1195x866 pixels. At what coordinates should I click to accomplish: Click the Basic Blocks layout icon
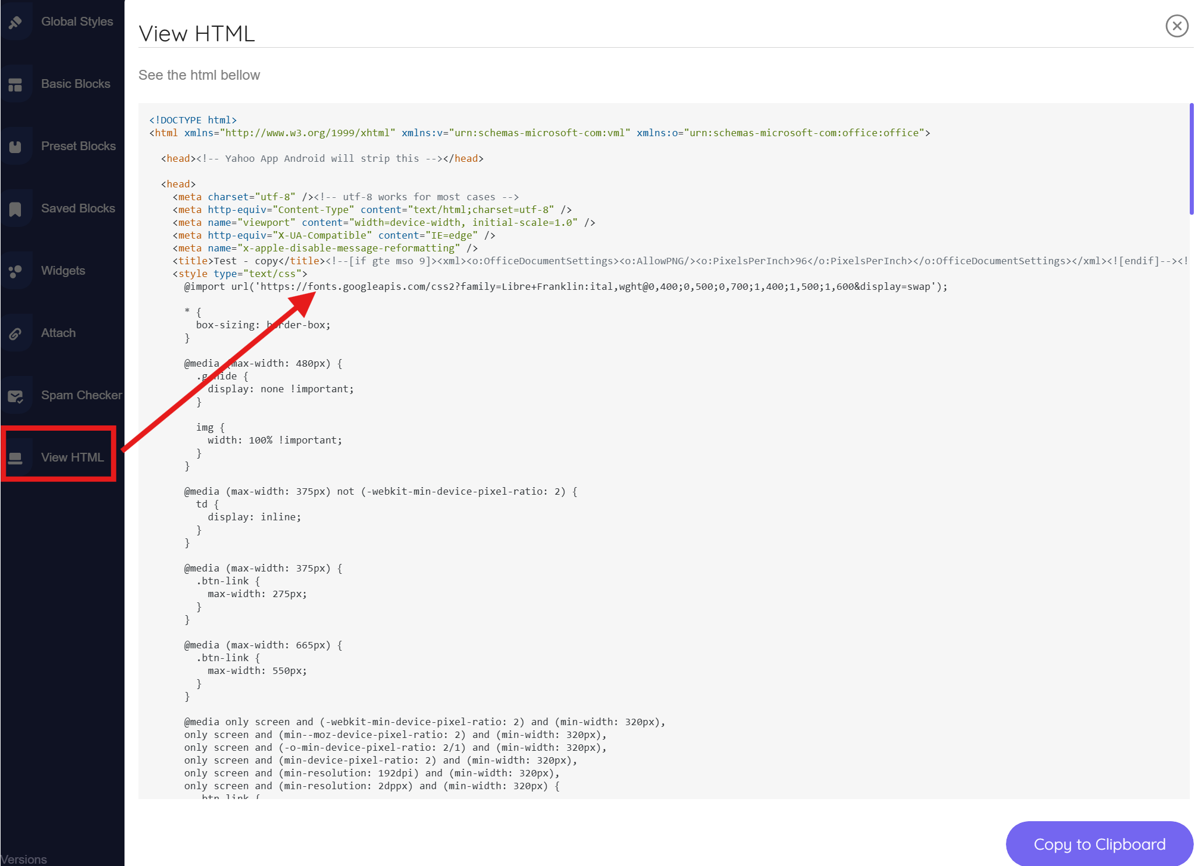point(16,84)
